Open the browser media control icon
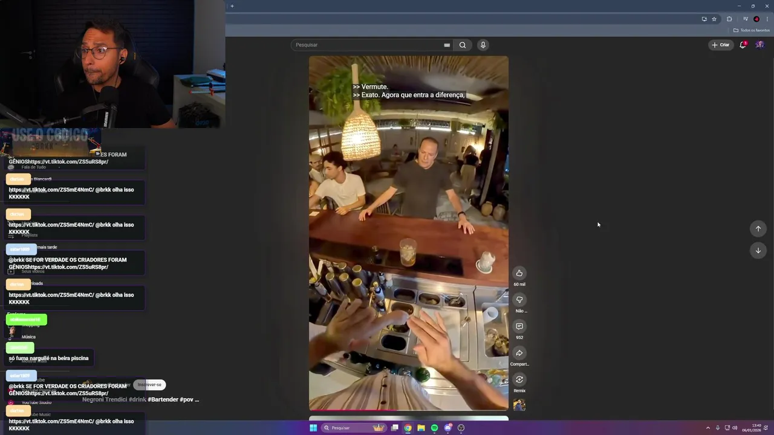Image resolution: width=774 pixels, height=435 pixels. [745, 19]
